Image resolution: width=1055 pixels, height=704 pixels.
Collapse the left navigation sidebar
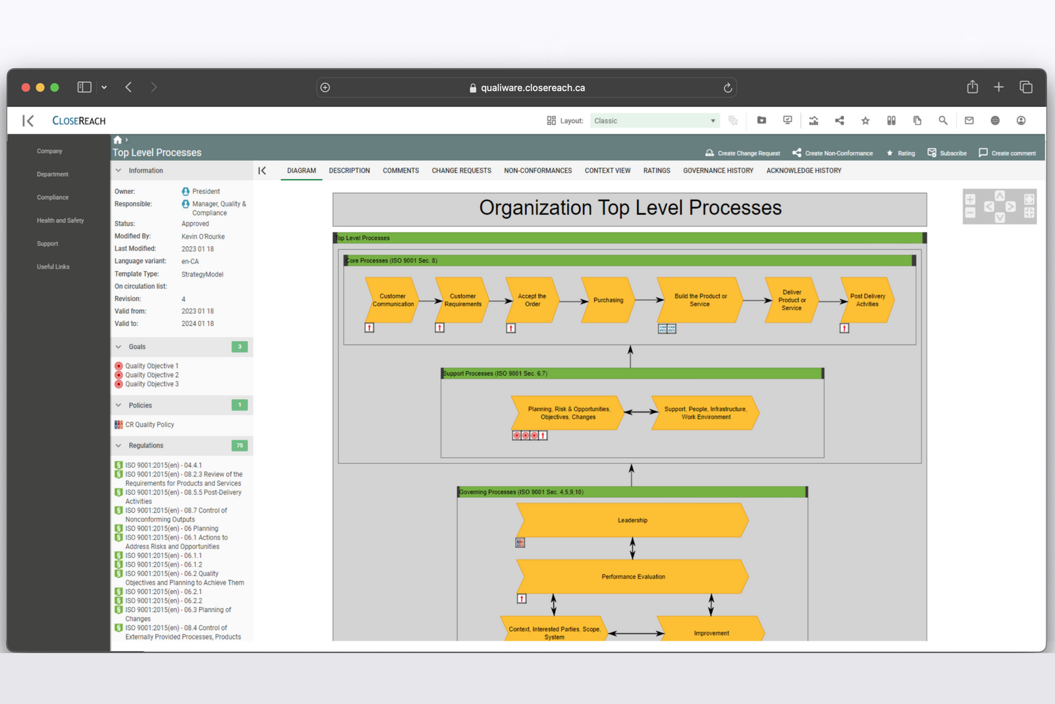click(x=26, y=120)
